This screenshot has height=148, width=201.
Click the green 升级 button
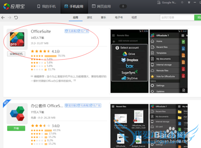[16, 128]
